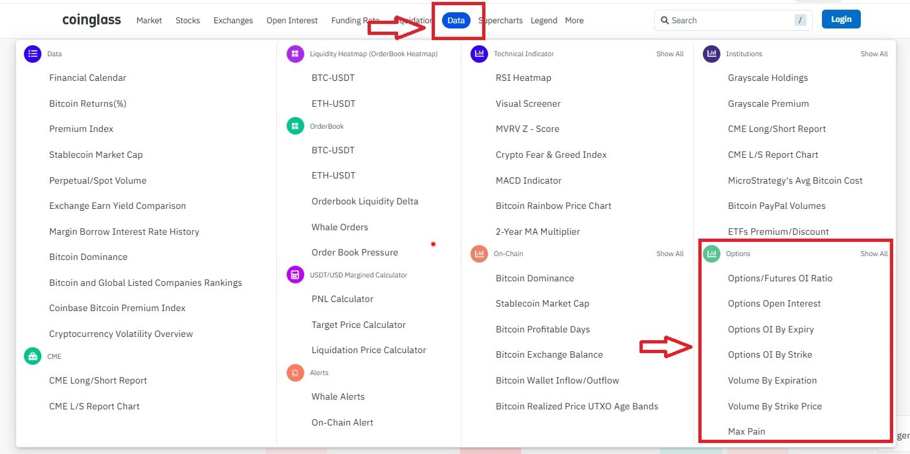The height and width of the screenshot is (454, 910).
Task: Click the Liquidity Heatmap section icon
Action: pos(295,54)
